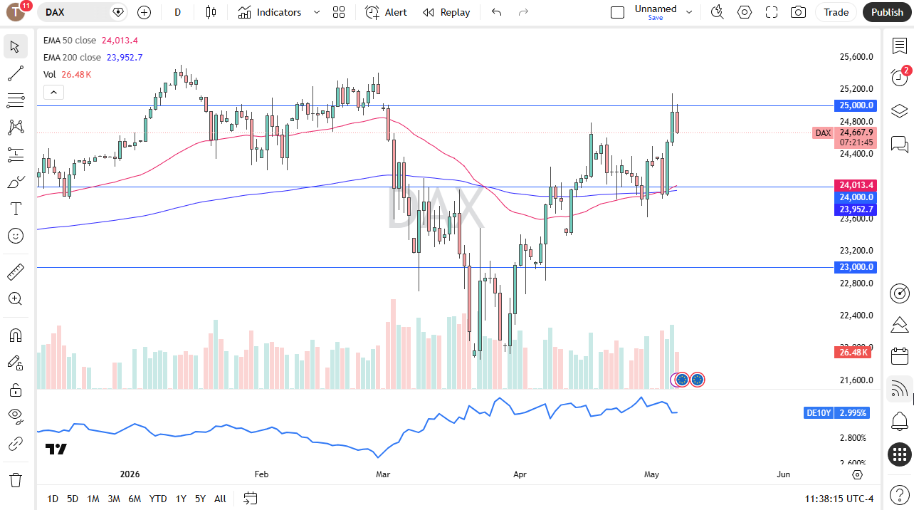Open the Pine editor mountain icon
This screenshot has width=914, height=510.
click(x=900, y=325)
